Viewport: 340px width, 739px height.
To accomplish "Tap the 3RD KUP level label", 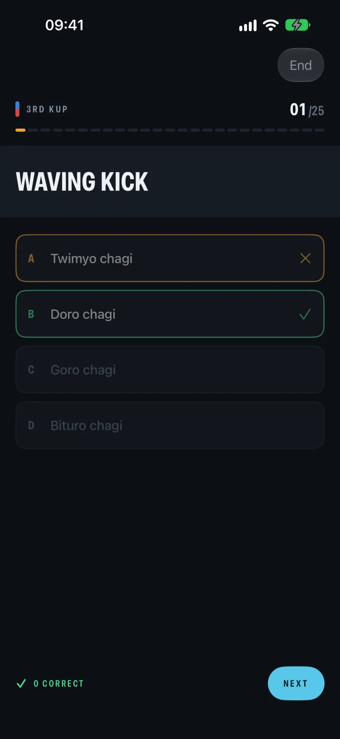I will (x=47, y=109).
